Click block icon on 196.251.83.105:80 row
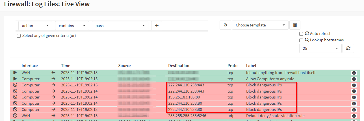364x121 pixels. coord(15,97)
